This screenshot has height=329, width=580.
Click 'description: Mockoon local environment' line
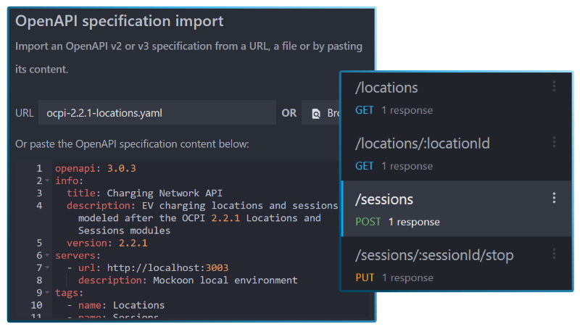click(x=188, y=280)
